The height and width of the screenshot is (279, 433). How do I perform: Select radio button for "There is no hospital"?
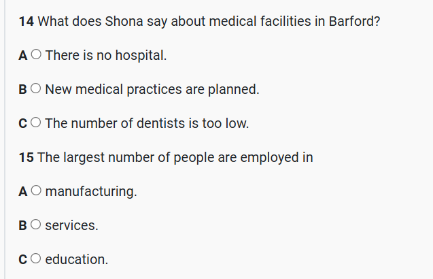[x=36, y=56]
